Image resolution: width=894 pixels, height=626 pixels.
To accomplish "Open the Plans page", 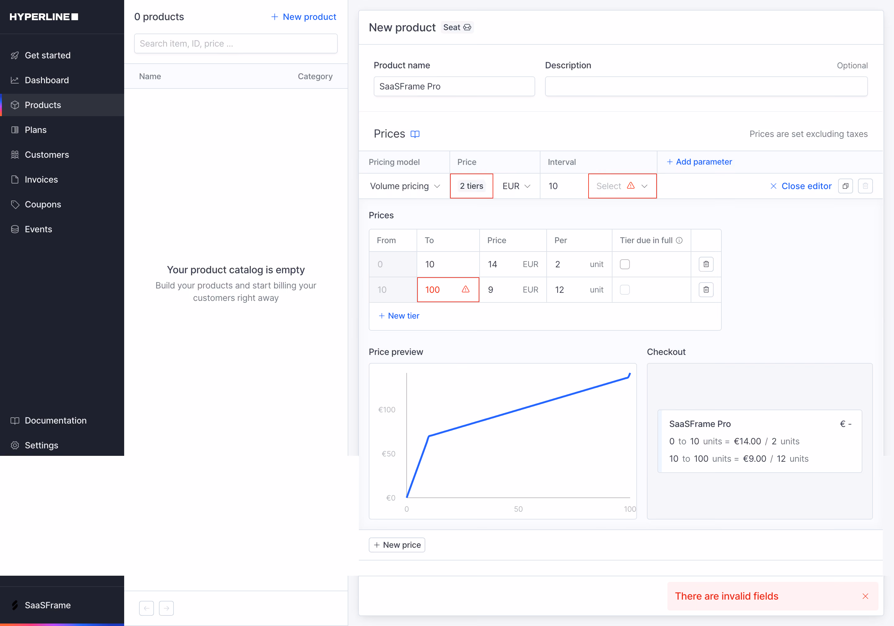I will [62, 130].
